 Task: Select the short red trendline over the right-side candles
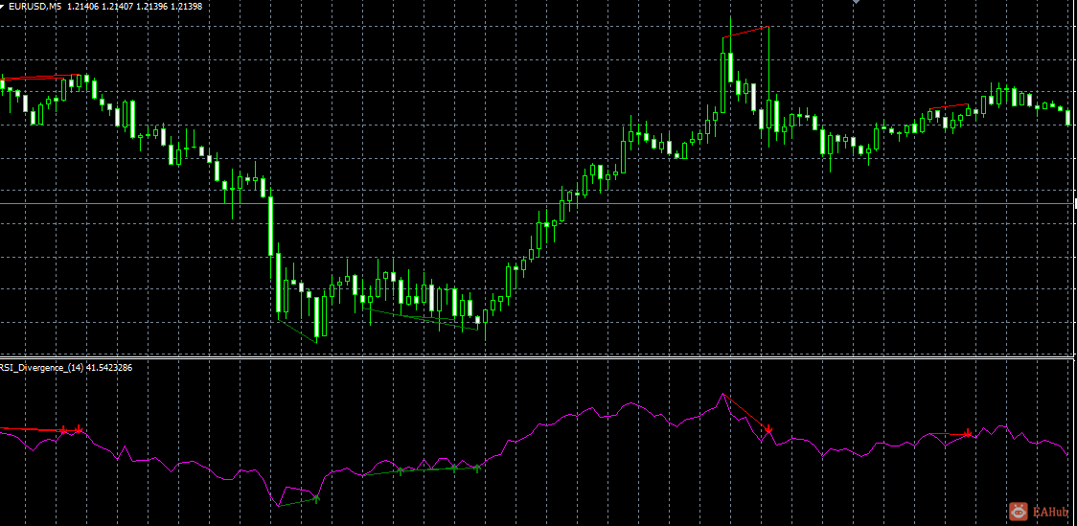pos(949,106)
